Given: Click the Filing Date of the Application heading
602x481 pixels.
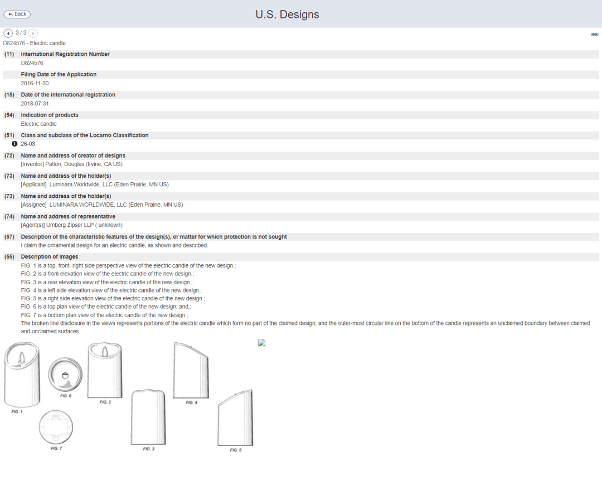Looking at the screenshot, I should [x=59, y=75].
